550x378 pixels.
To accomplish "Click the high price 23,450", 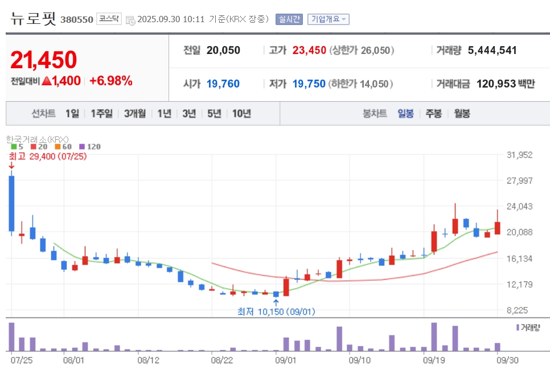I will 309,51.
